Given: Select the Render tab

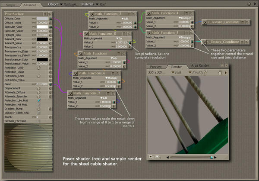Looking at the screenshot, I should point(177,67).
